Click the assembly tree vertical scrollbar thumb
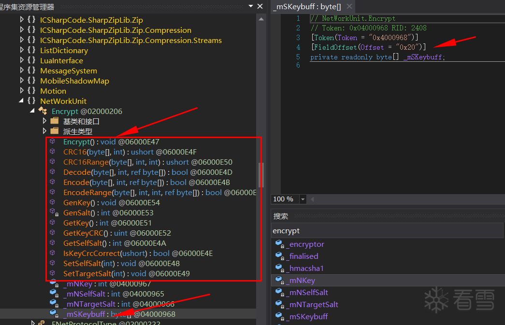This screenshot has height=325, width=505. 261,175
